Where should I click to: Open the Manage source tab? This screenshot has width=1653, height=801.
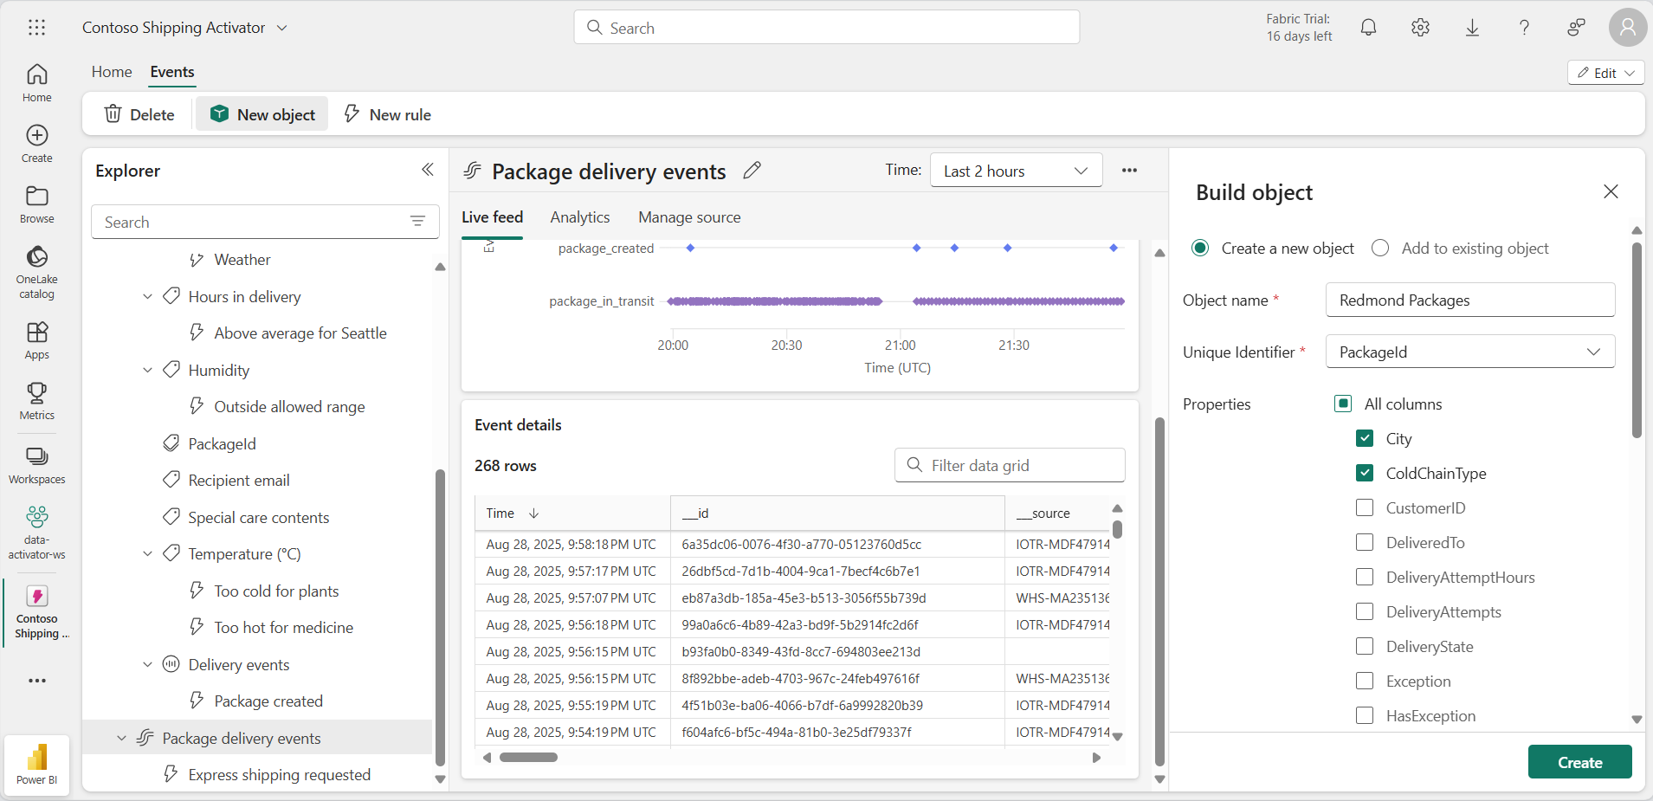[689, 217]
